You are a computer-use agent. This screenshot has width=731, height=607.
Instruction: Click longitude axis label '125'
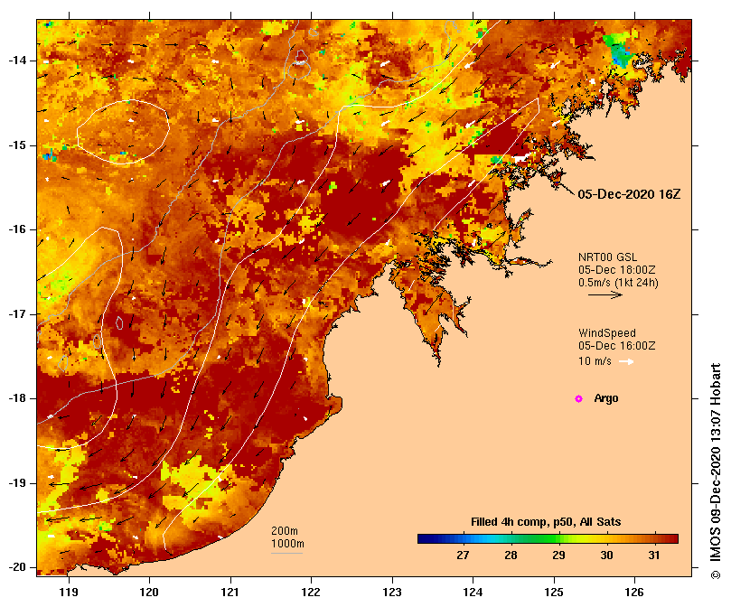pyautogui.click(x=554, y=593)
